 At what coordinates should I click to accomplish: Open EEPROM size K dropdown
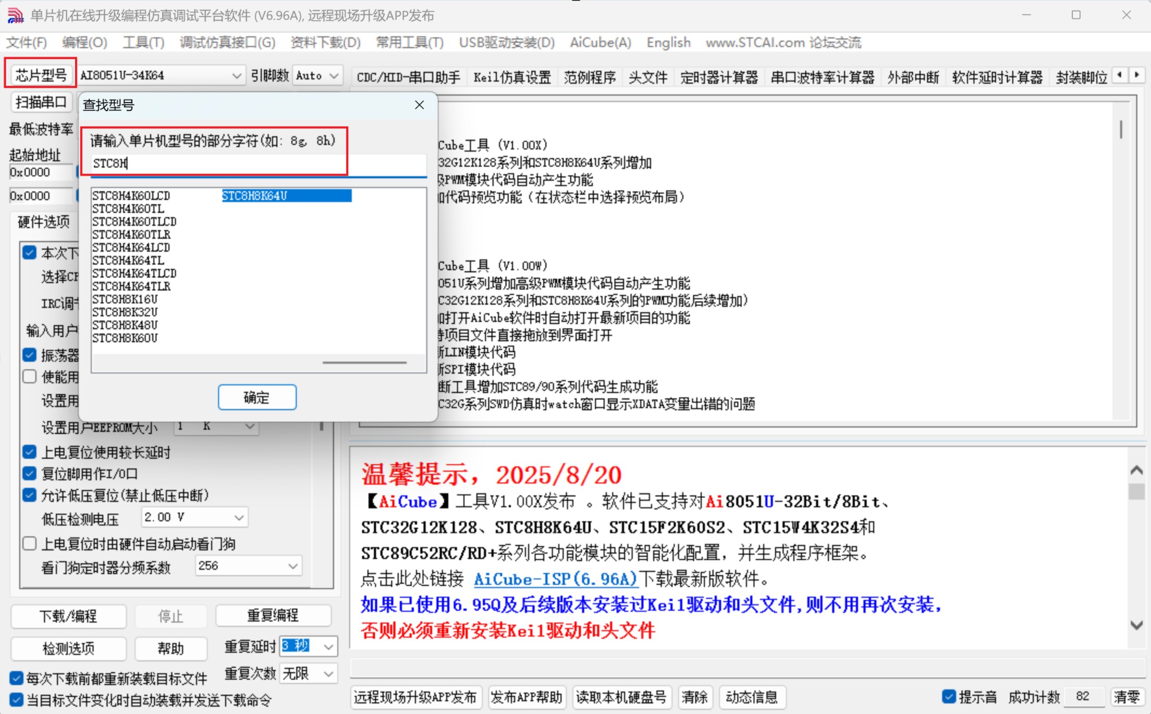click(x=250, y=426)
